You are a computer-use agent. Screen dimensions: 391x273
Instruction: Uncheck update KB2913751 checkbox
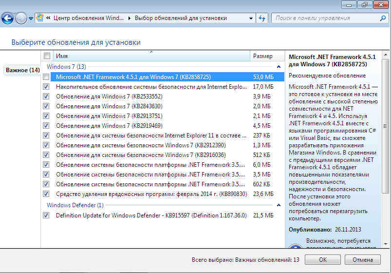(x=46, y=116)
